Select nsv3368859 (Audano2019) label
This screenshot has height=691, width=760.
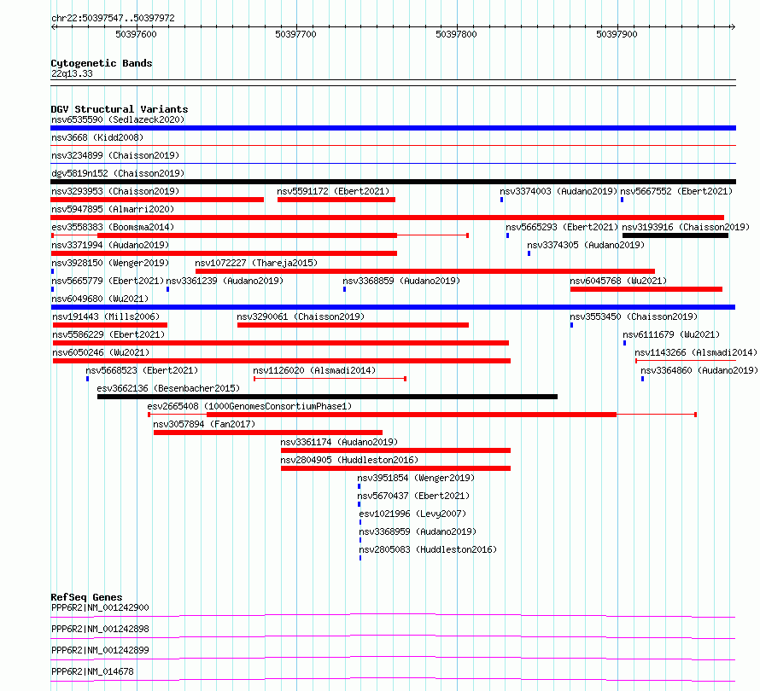coord(401,281)
